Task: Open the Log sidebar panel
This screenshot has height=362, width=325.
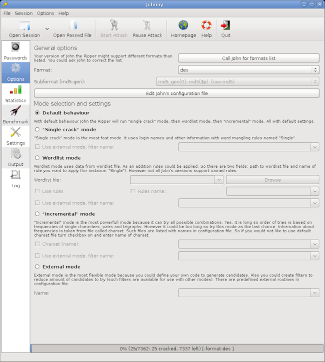Action: tap(15, 179)
